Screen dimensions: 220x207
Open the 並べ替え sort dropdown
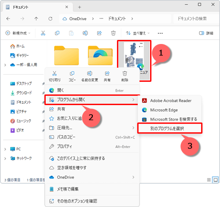tap(138, 33)
